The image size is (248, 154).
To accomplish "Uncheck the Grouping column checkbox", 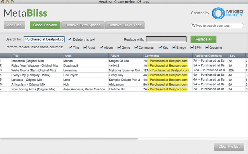I will click(x=207, y=48).
